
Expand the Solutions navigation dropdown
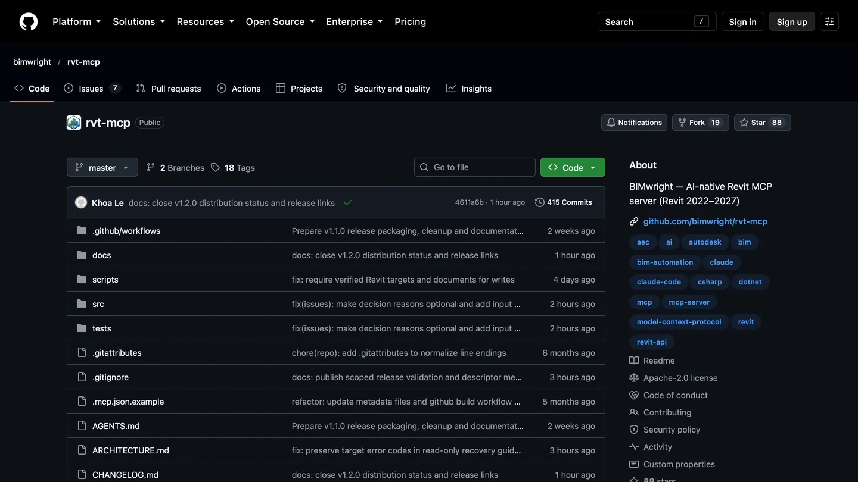(138, 22)
